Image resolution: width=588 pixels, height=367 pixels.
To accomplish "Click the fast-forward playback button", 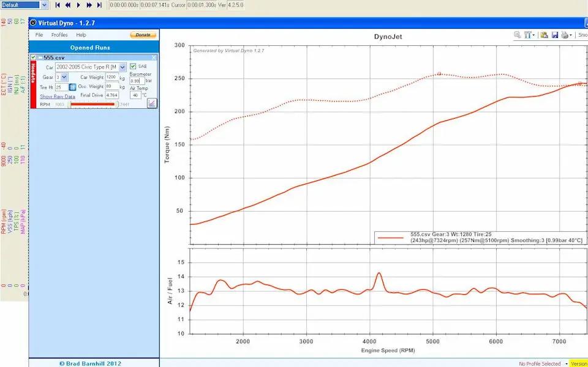I will click(x=89, y=5).
